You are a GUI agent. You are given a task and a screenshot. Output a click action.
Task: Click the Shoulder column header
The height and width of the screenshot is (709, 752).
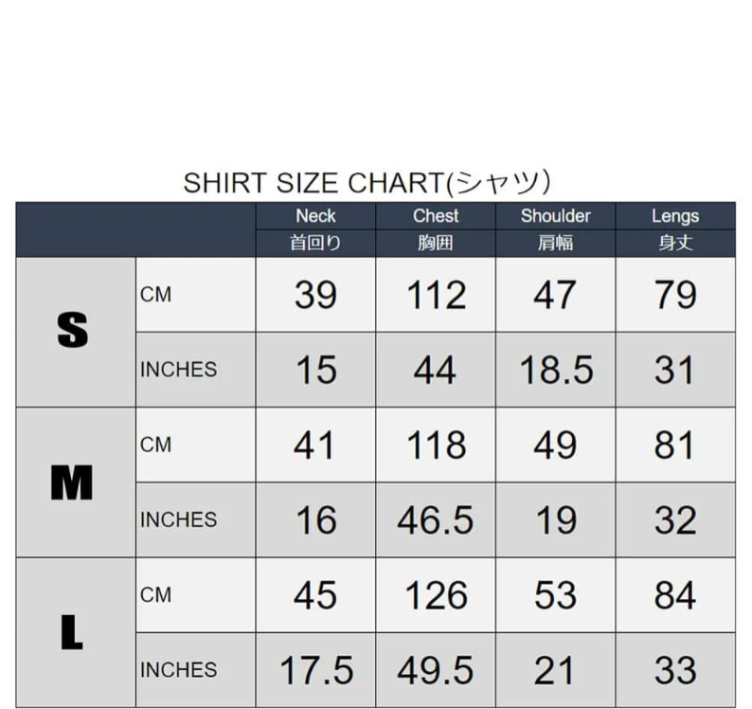(x=555, y=216)
